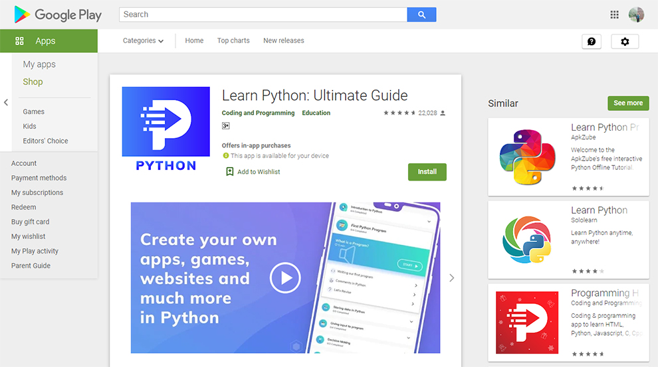The image size is (658, 367).
Task: Click the availability info icon
Action: [x=226, y=155]
